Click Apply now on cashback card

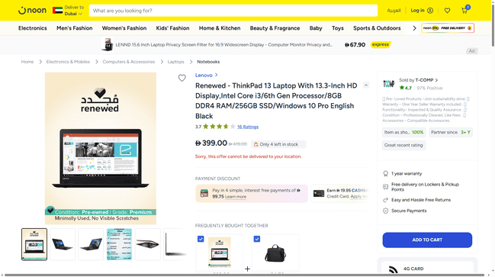tap(359, 196)
